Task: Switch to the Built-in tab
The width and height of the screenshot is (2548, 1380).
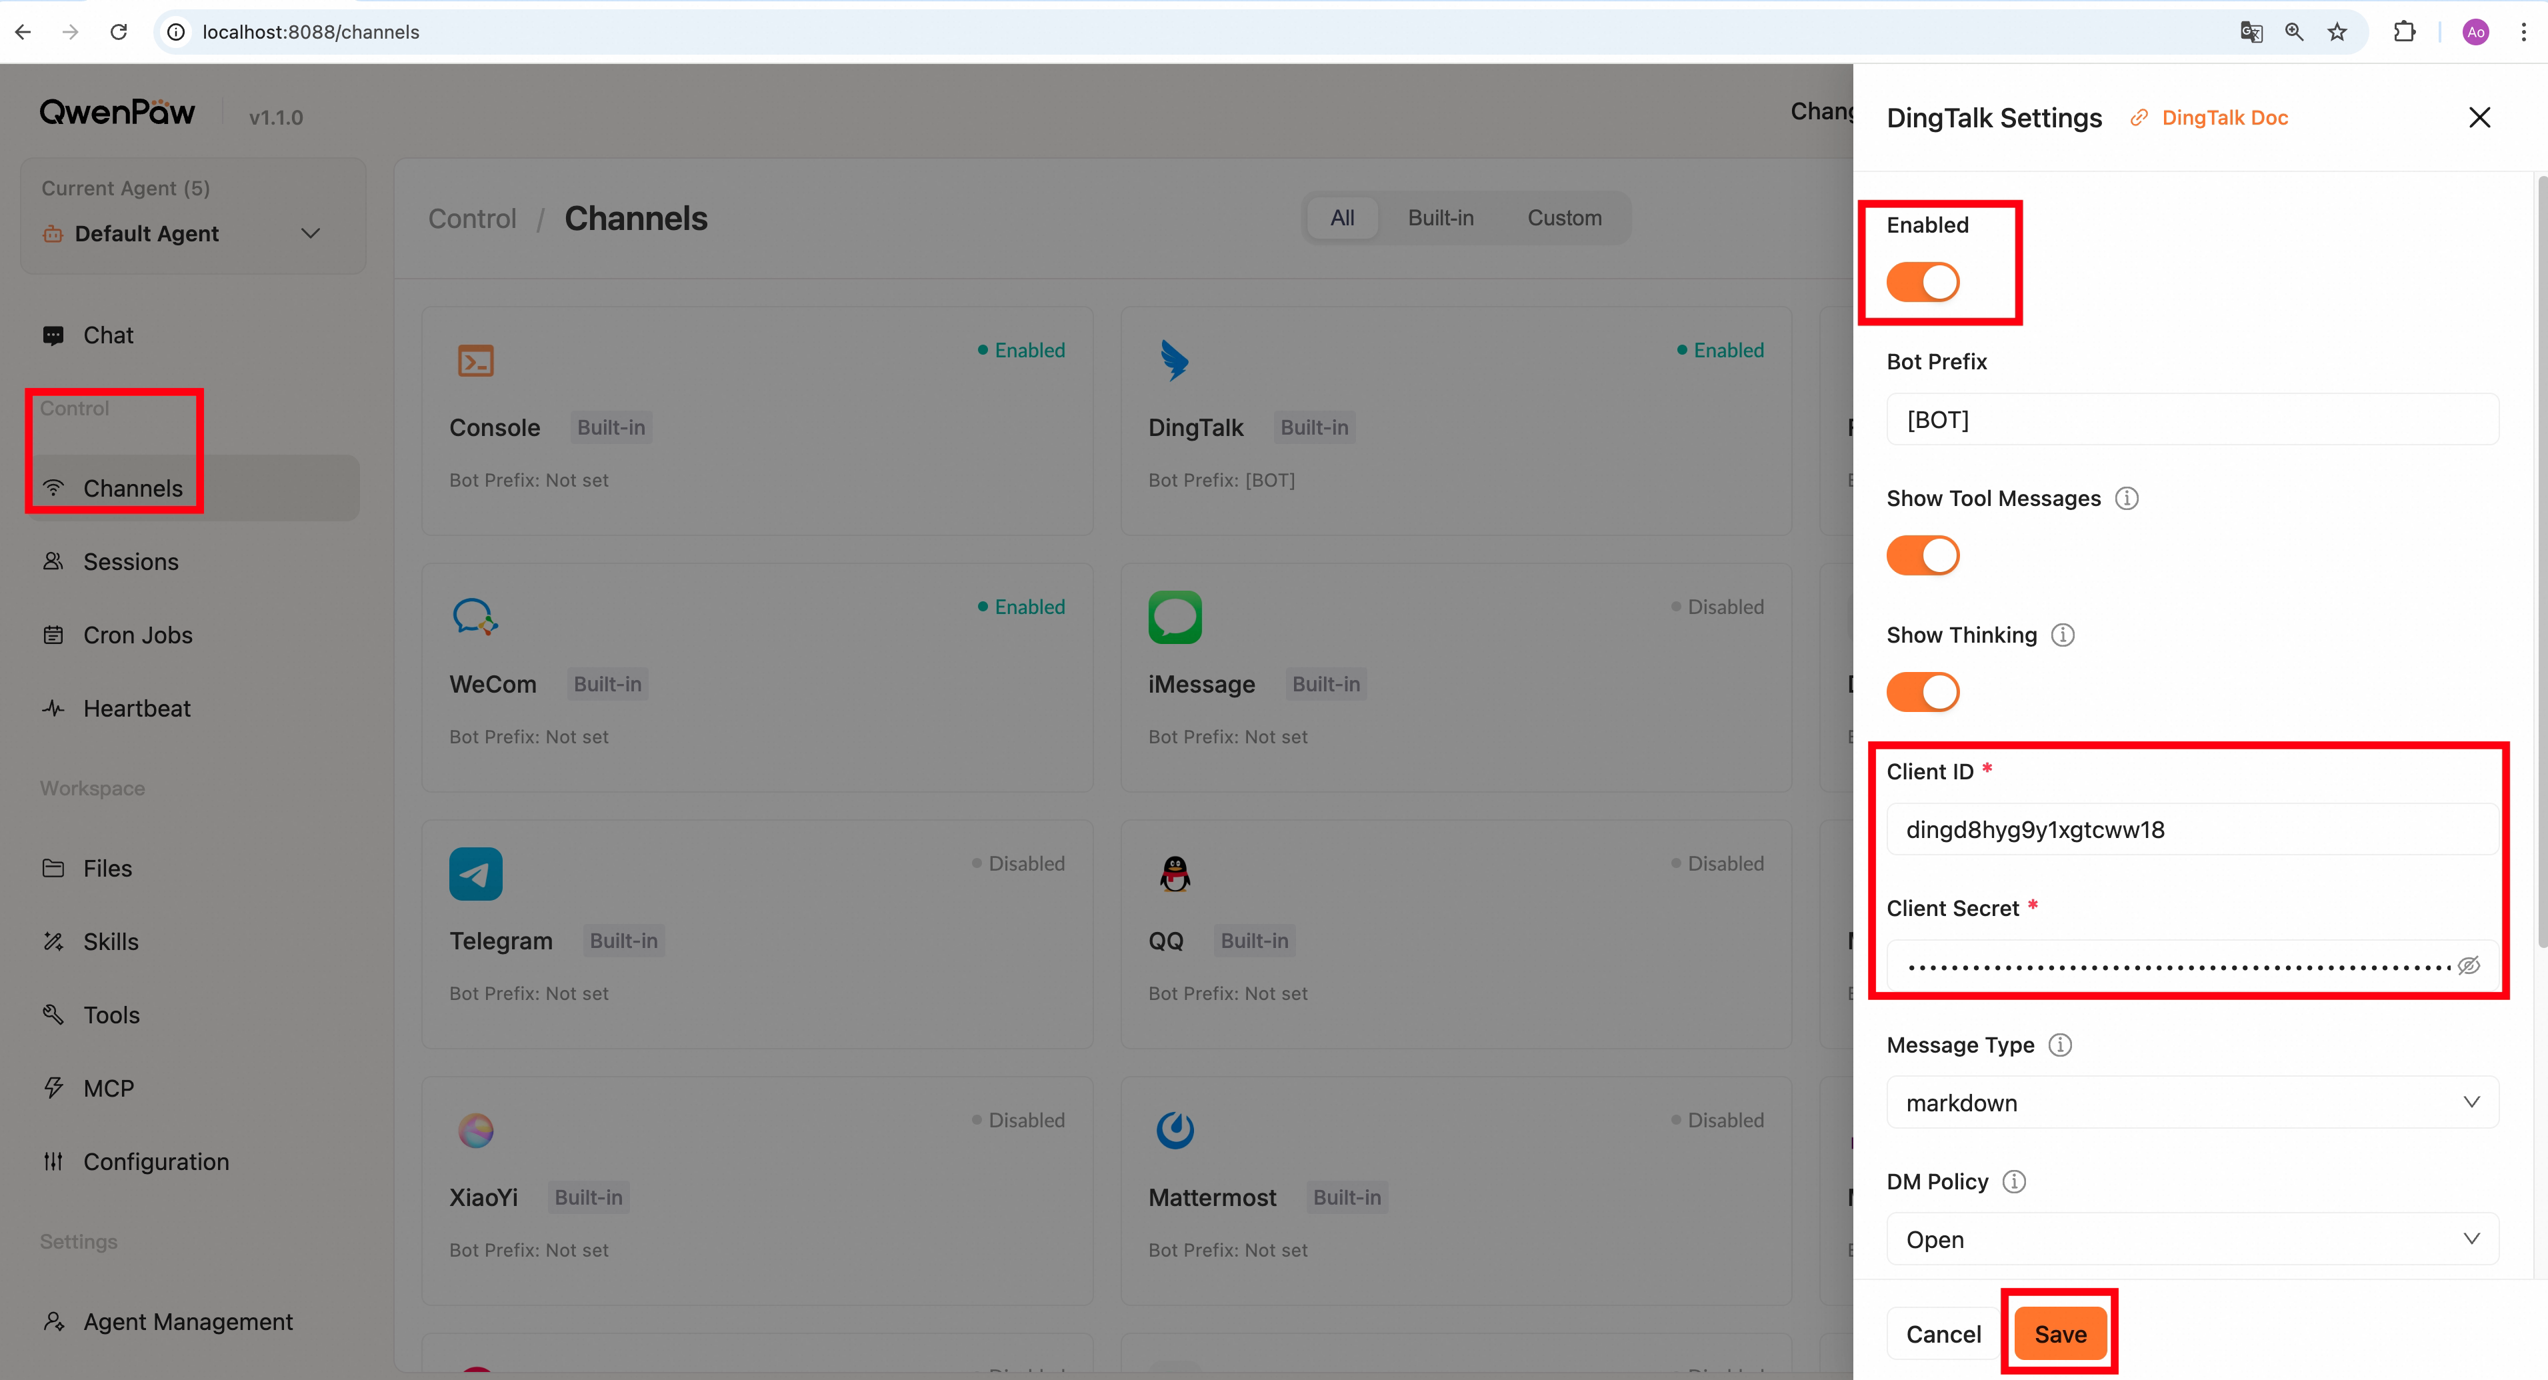Action: point(1441,217)
